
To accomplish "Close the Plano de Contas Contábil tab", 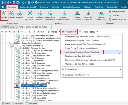I will (49, 27).
